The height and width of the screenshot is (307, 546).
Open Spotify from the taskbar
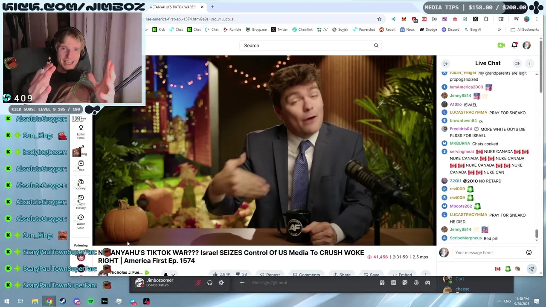coord(91,301)
